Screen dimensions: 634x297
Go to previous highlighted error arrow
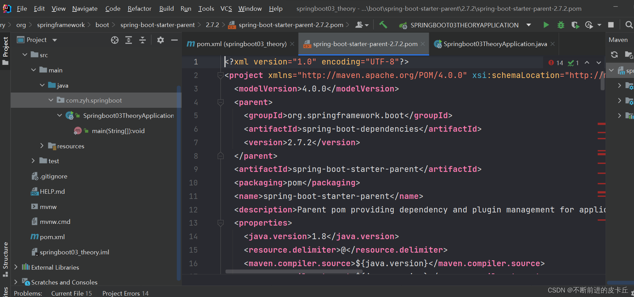pyautogui.click(x=587, y=63)
